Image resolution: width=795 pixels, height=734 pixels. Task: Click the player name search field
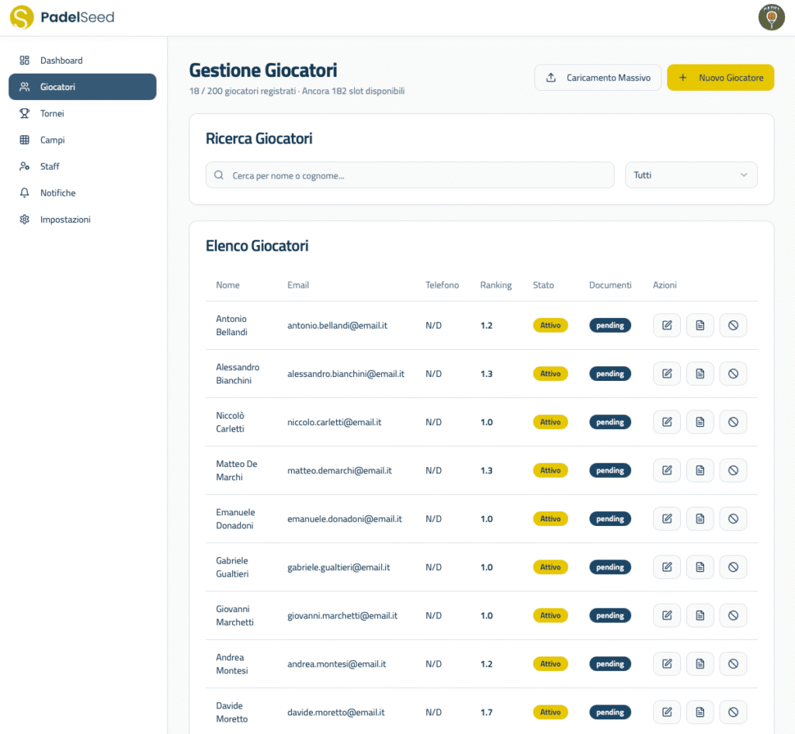pos(410,175)
